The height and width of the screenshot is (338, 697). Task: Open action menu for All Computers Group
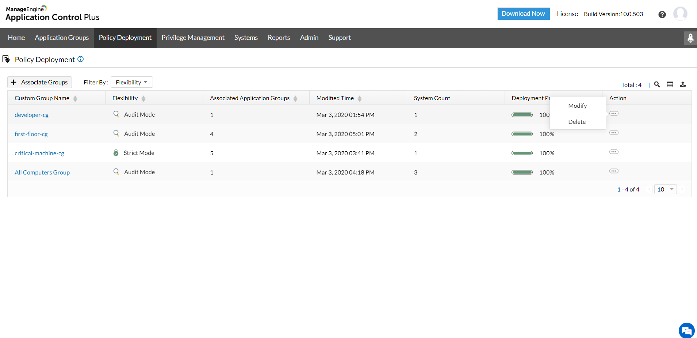coord(614,171)
